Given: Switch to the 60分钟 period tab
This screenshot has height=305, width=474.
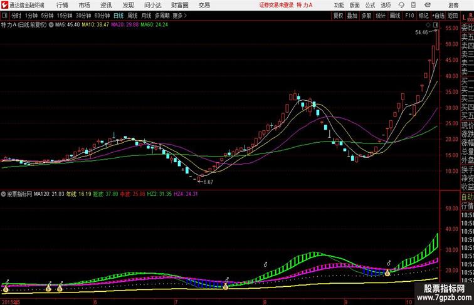Looking at the screenshot, I should (102, 16).
